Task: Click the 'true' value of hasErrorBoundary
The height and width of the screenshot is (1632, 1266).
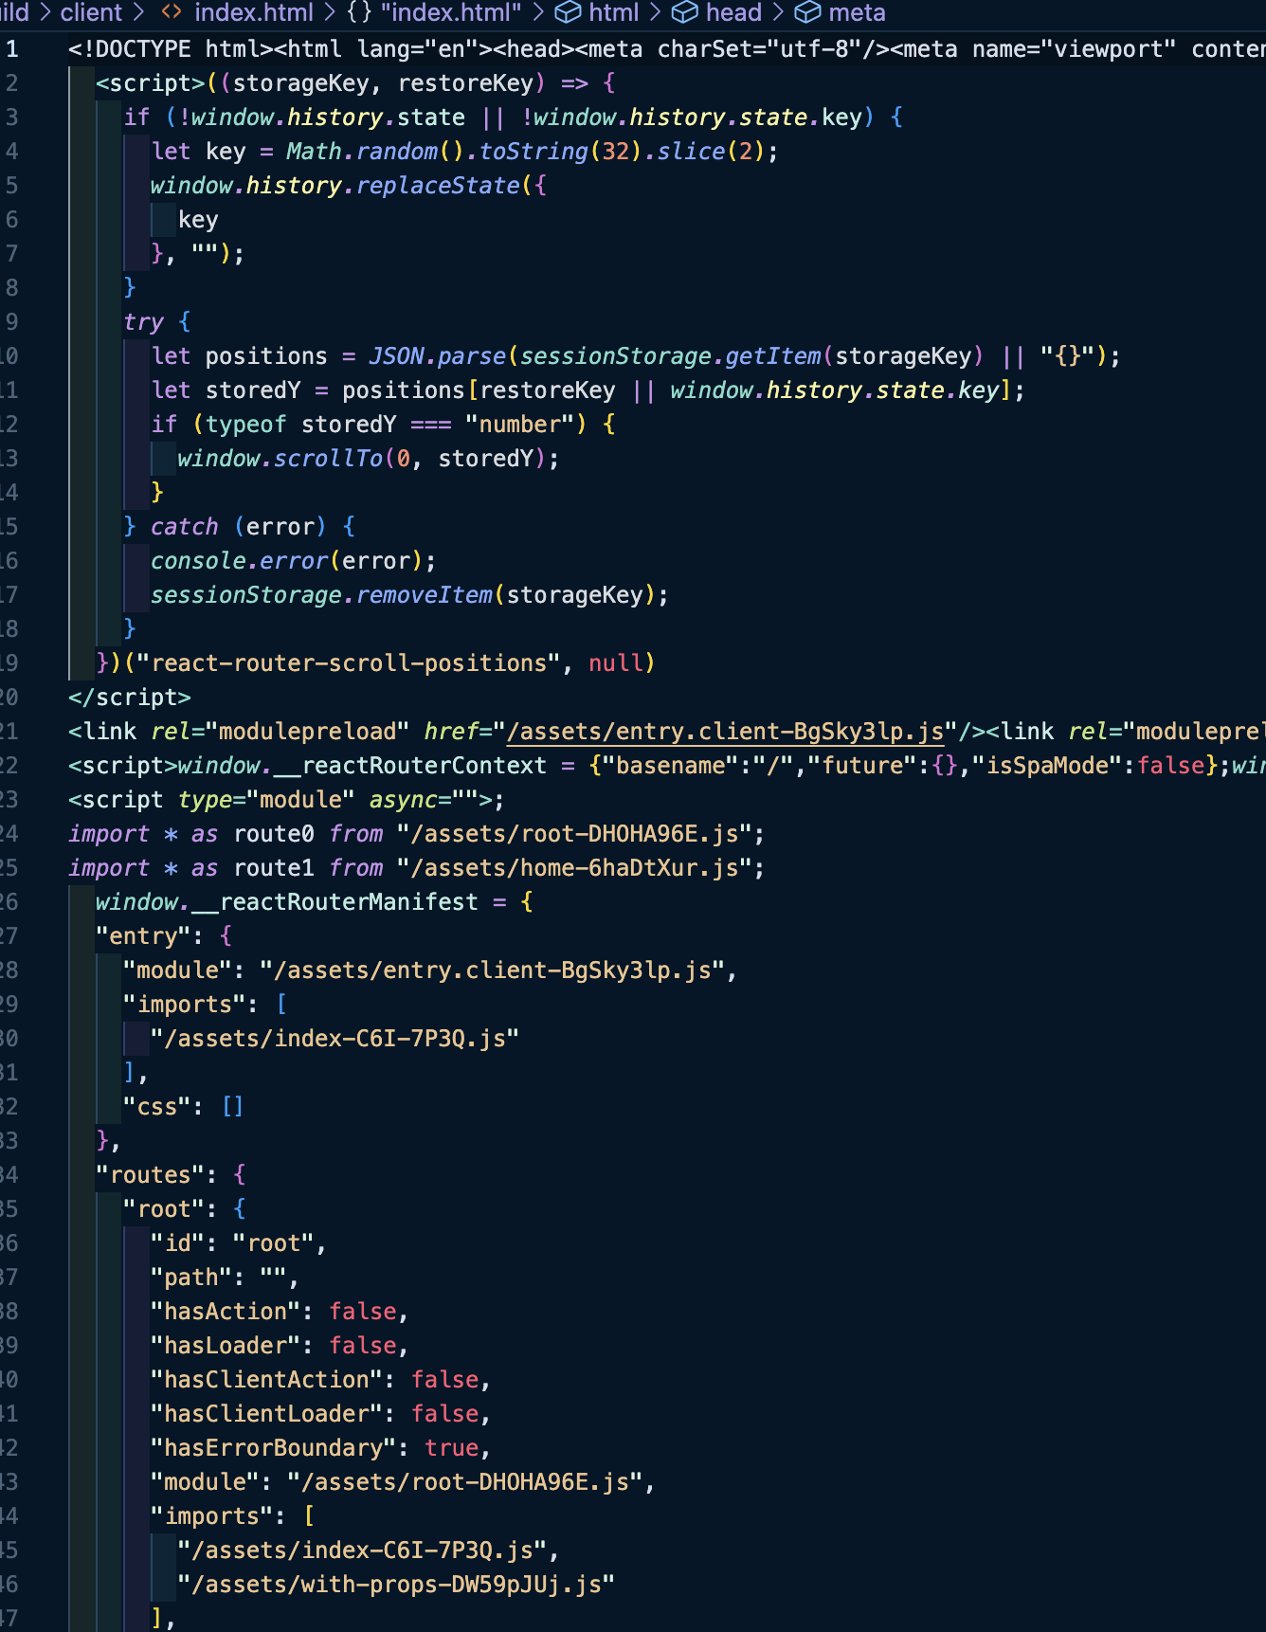Action: pyautogui.click(x=451, y=1448)
